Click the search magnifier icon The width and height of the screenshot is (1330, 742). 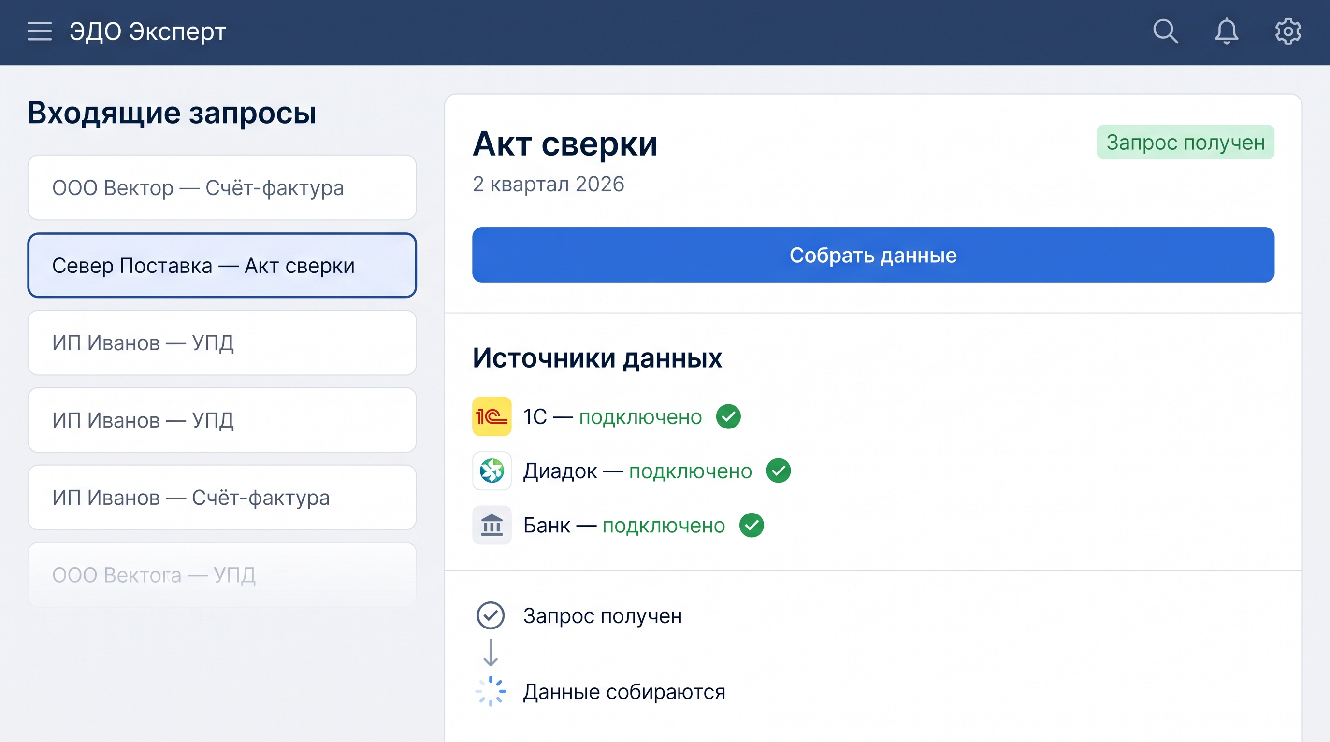pyautogui.click(x=1165, y=31)
